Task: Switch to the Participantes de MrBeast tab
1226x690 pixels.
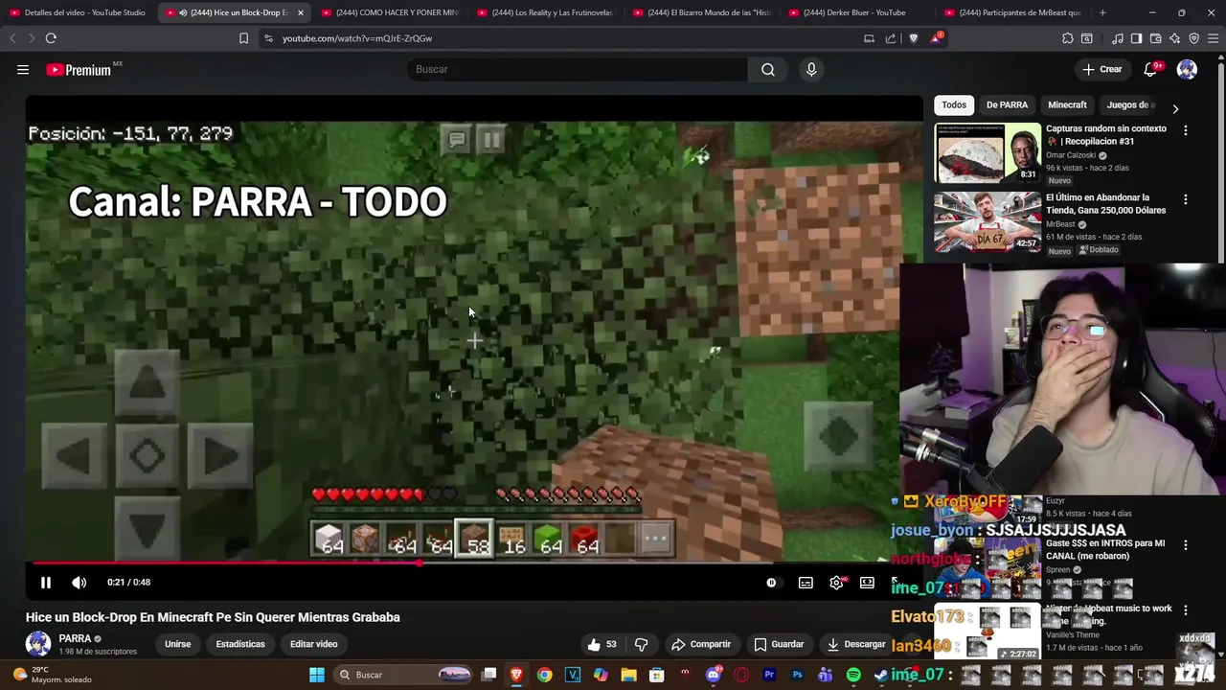Action: click(1012, 12)
